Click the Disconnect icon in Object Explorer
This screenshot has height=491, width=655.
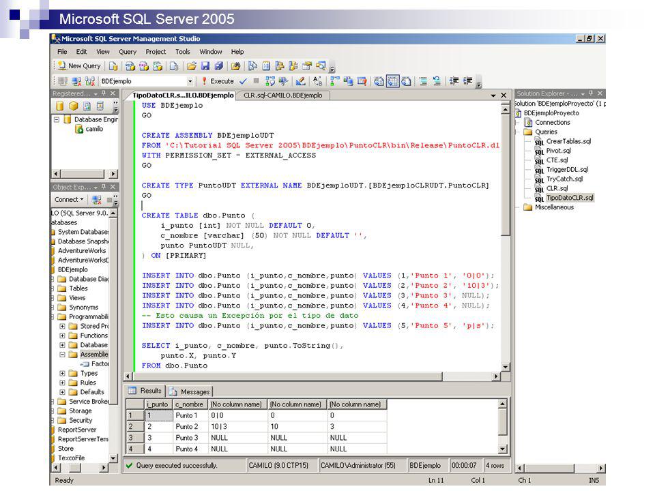[x=96, y=200]
